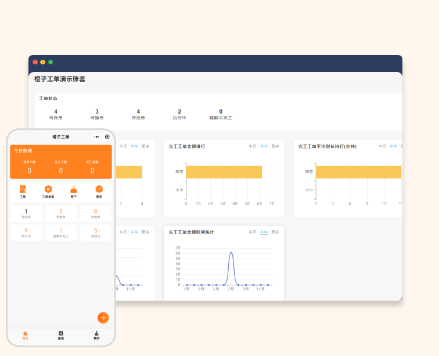Open the 客户 person icon
This screenshot has height=356, width=439.
[x=74, y=191]
